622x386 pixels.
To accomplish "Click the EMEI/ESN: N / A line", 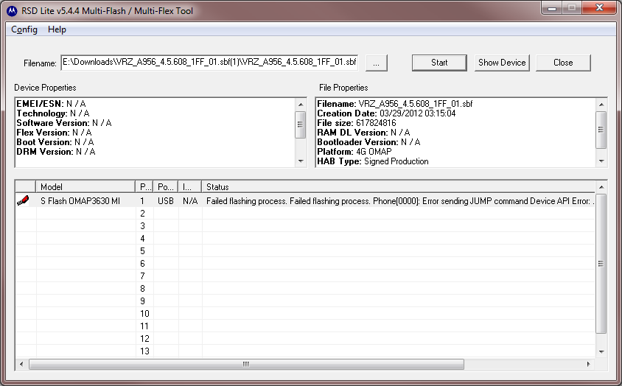I will click(51, 104).
